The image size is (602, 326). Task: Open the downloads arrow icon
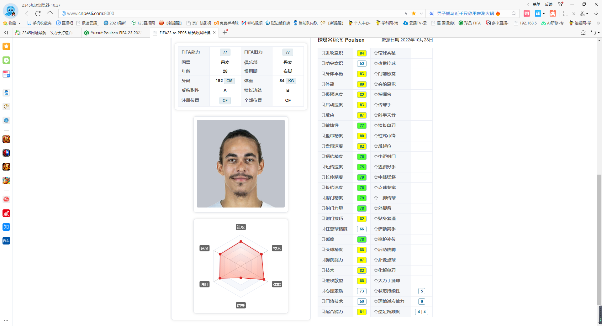[x=596, y=13]
